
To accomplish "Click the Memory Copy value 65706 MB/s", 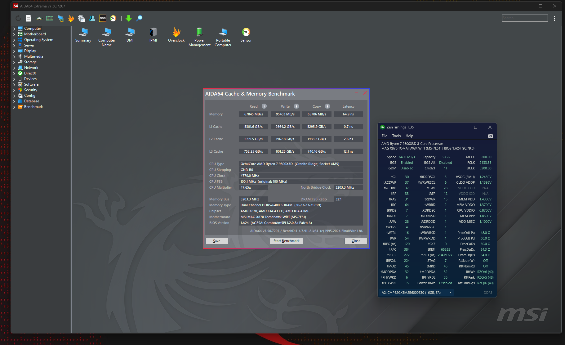I will [317, 114].
